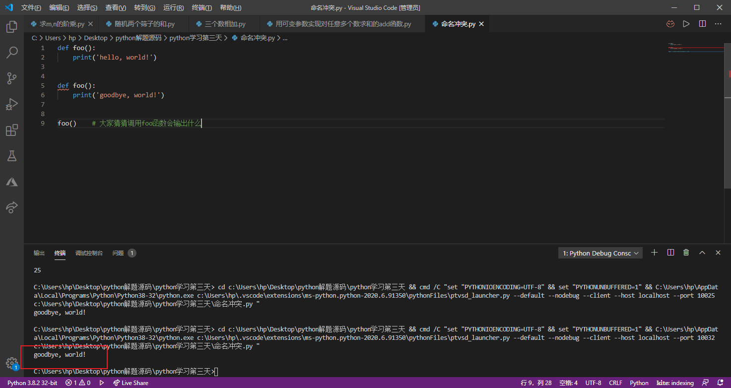The image size is (731, 388).
Task: Split the terminal panel
Action: pos(670,253)
